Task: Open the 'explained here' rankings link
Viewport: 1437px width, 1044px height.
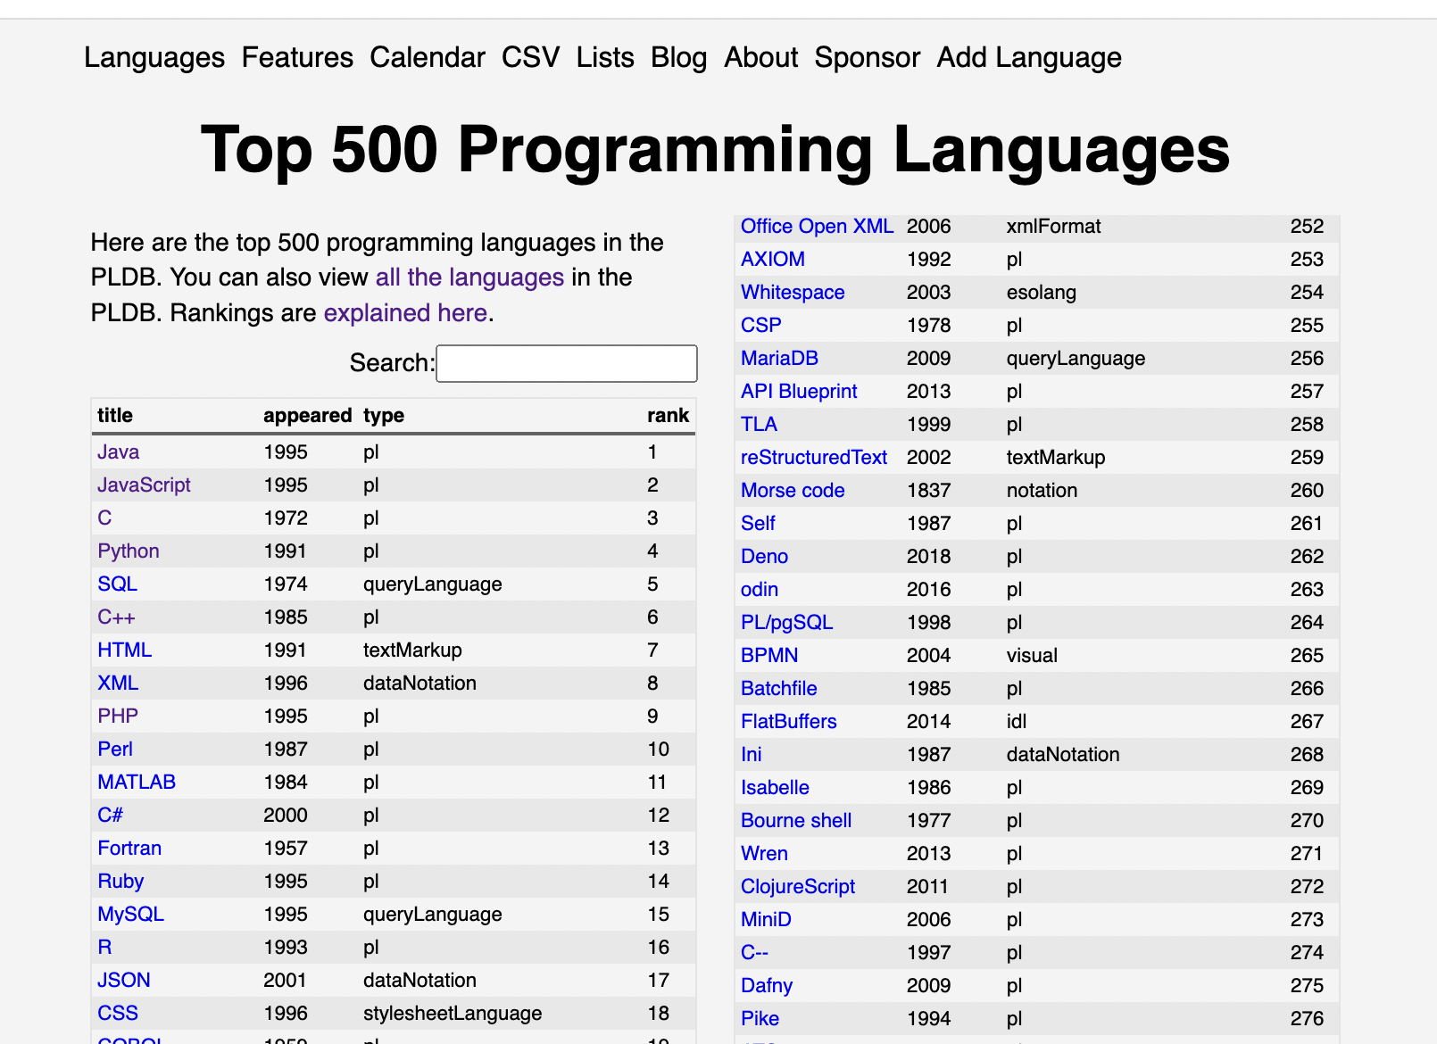Action: pyautogui.click(x=405, y=313)
